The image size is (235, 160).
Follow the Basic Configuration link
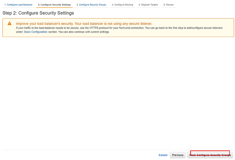pos(36,32)
